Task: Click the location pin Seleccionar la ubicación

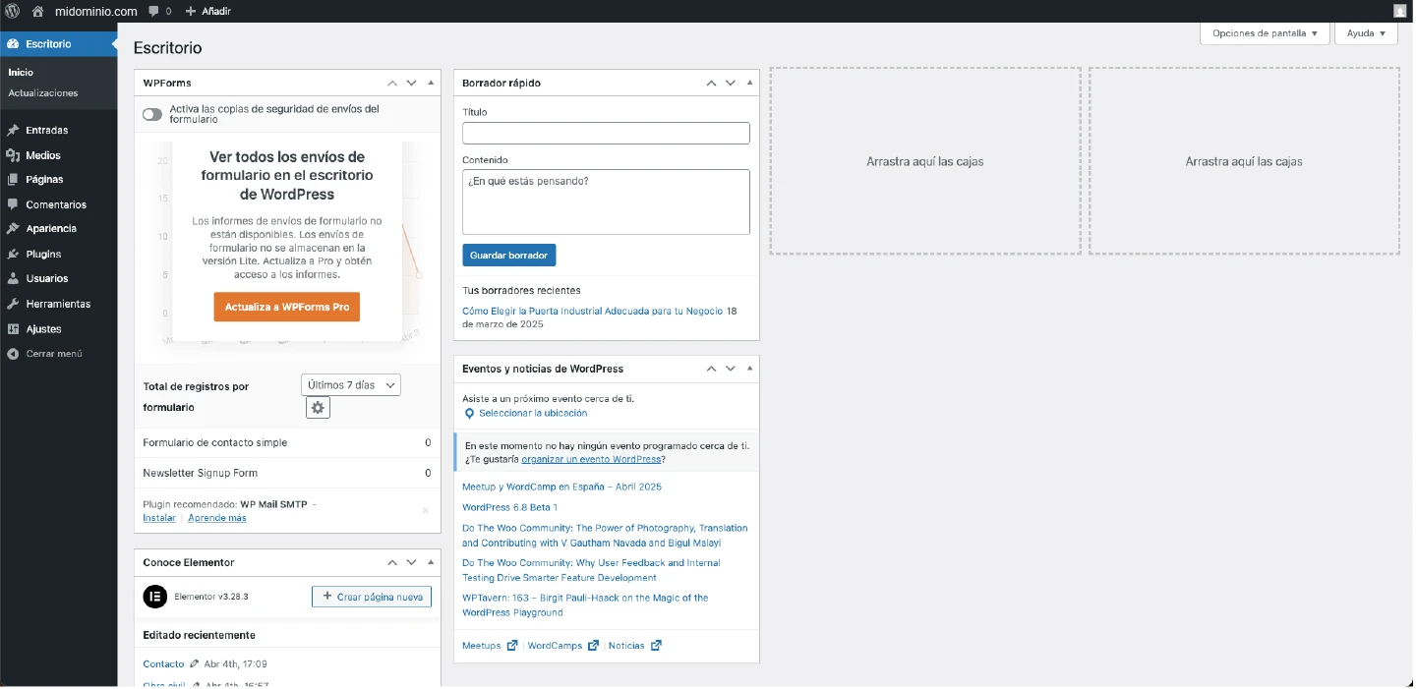Action: [x=525, y=414]
